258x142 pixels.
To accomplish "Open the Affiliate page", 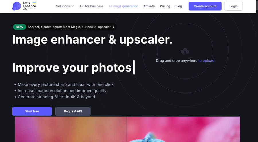I will click(149, 6).
